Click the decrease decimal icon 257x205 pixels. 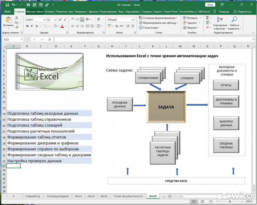click(132, 26)
